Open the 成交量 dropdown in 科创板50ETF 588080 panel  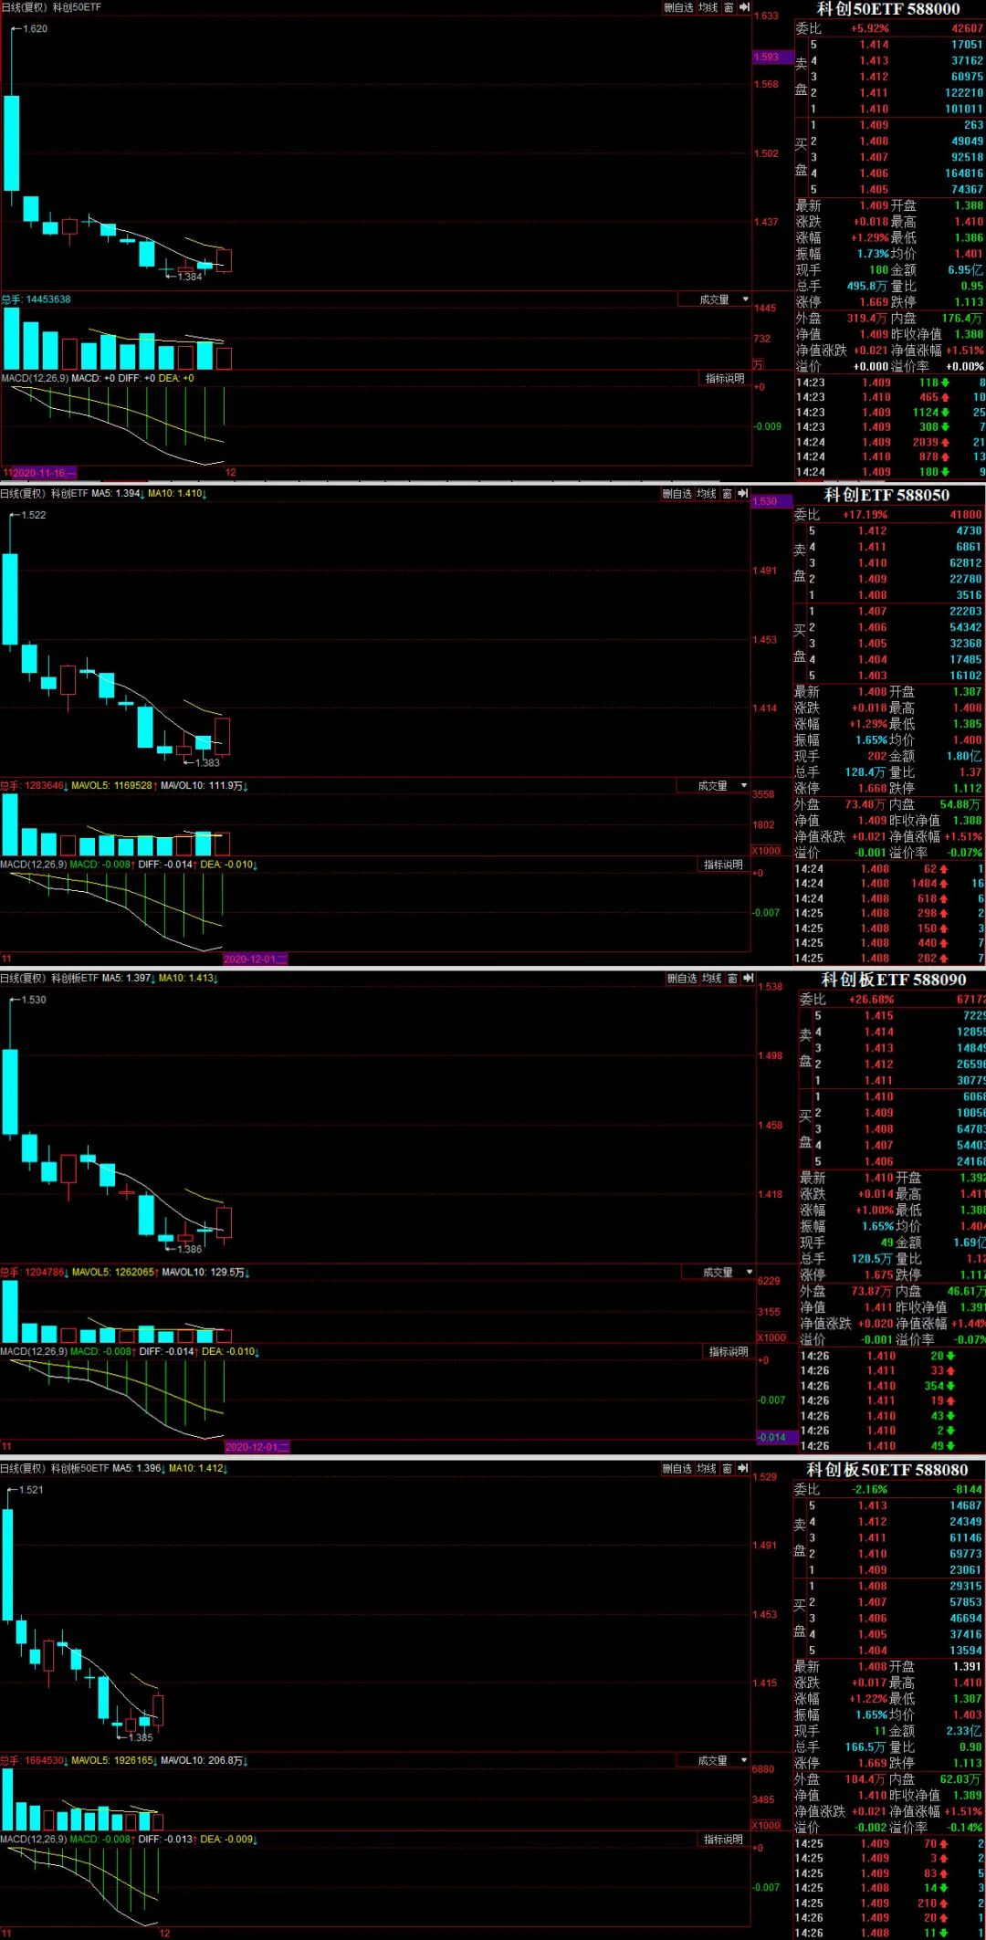click(x=713, y=1761)
